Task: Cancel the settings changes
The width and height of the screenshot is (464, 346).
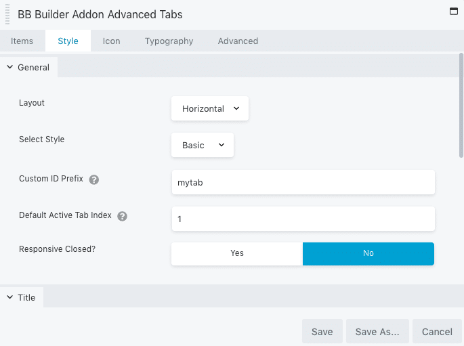Action: (437, 332)
